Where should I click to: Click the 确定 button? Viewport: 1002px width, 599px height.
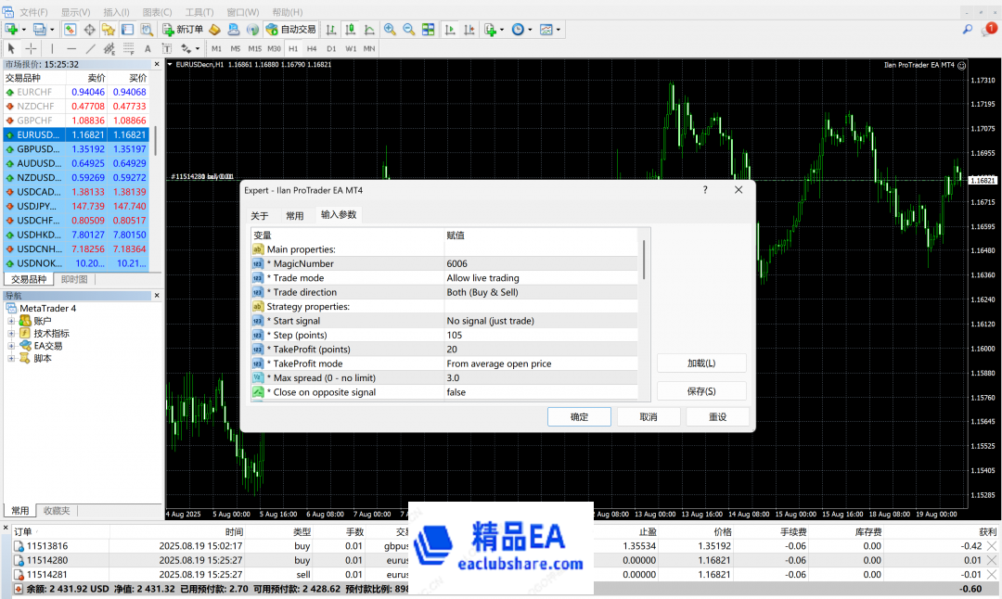579,417
